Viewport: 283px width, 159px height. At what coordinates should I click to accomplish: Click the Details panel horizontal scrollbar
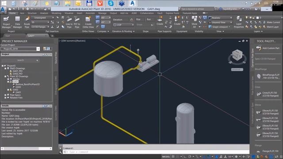[27, 148]
